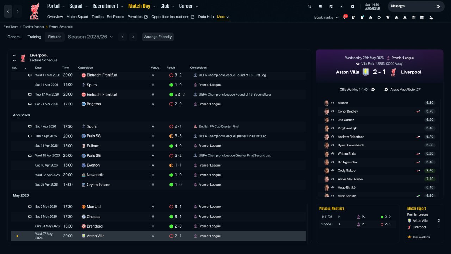Open the world globe icon
Image resolution: width=451 pixels, height=254 pixels.
point(331,6)
